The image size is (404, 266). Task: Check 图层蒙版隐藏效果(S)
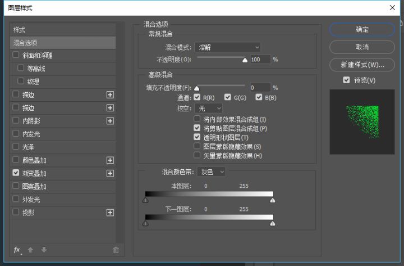[x=197, y=146]
